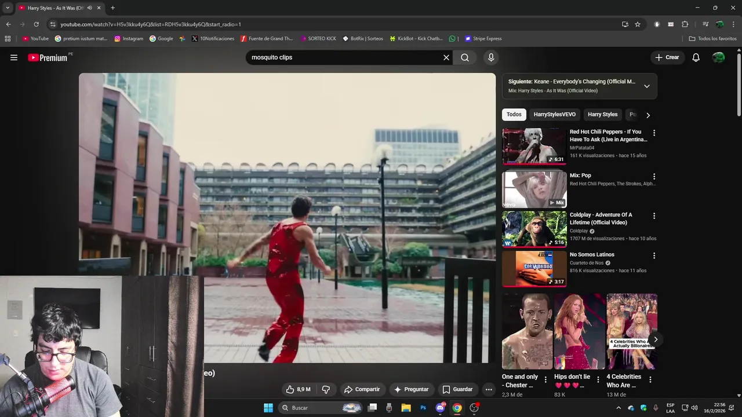Open Chrome three-dot menu
742x417 pixels.
pyautogui.click(x=733, y=24)
